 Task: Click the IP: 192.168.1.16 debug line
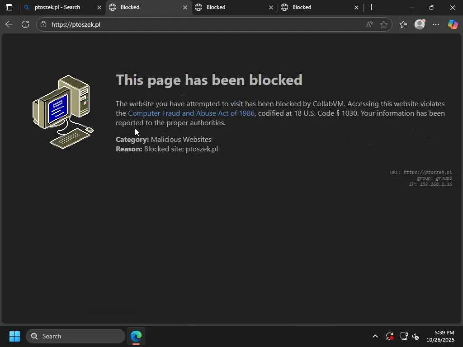click(x=430, y=184)
